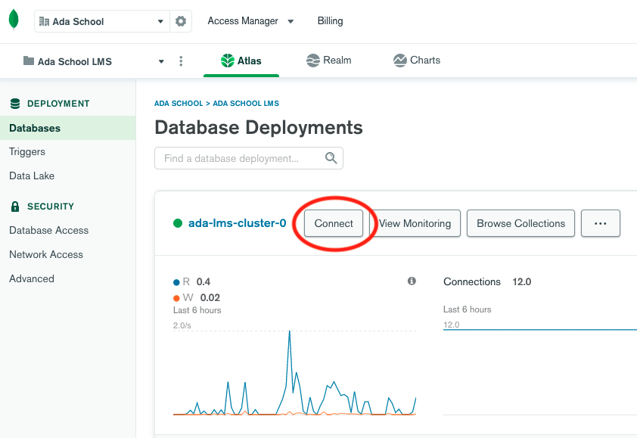Click the Browse Collections button
This screenshot has height=438, width=637.
click(520, 223)
